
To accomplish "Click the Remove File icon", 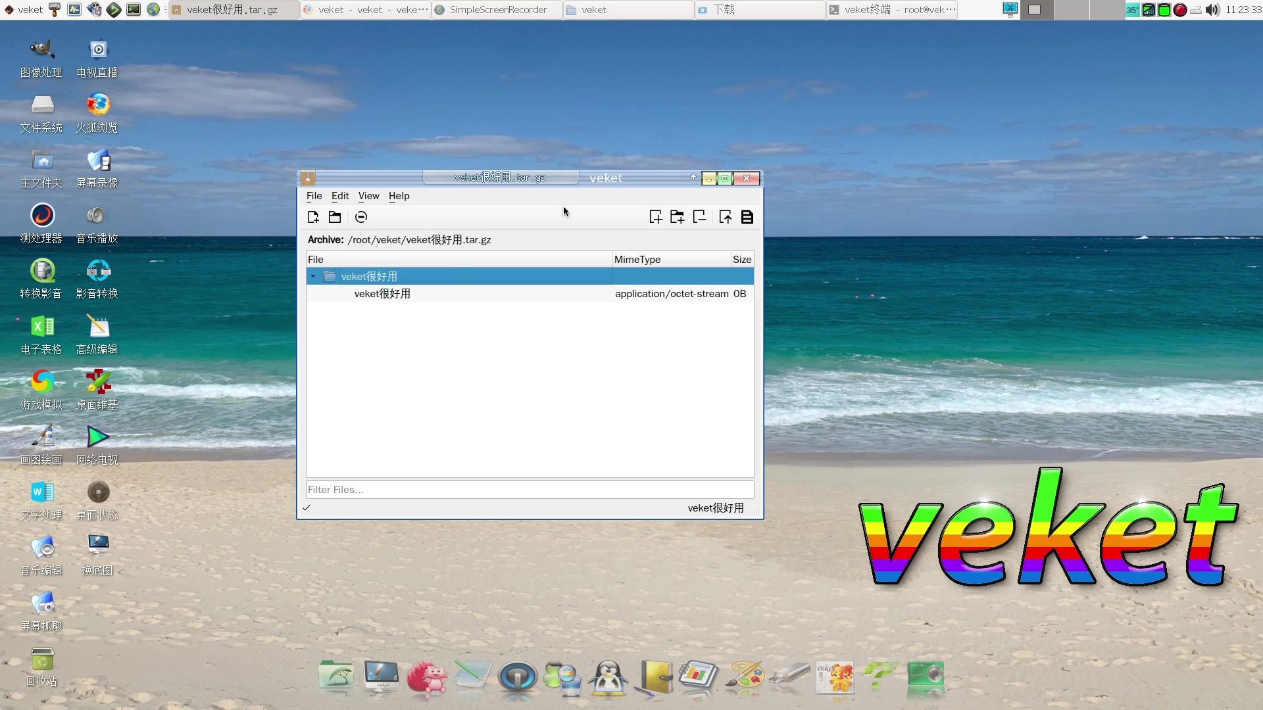I will point(699,217).
